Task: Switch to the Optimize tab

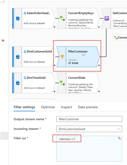Action: pos(48,107)
